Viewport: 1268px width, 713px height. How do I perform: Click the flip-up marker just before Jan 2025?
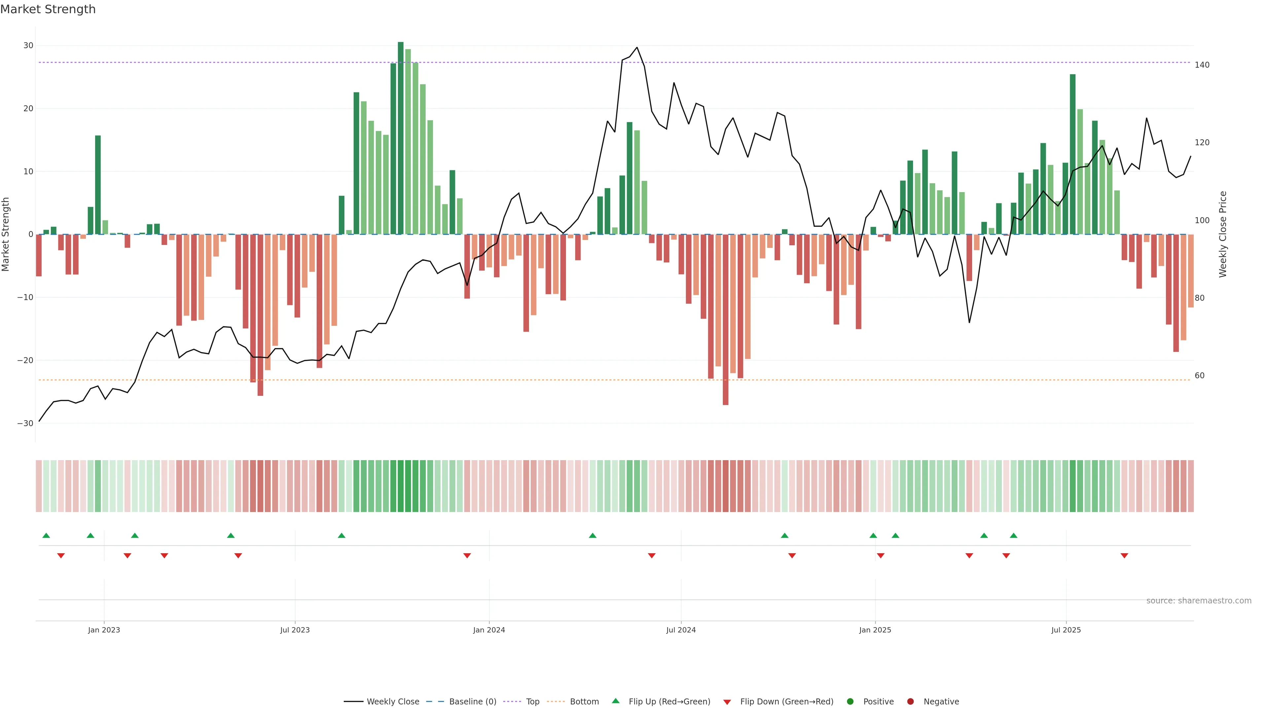tap(873, 535)
